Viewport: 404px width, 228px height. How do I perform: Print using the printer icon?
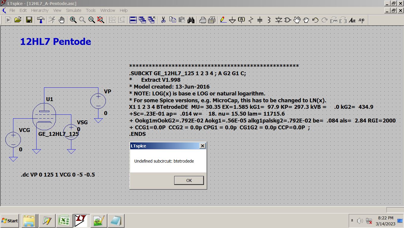(212, 20)
